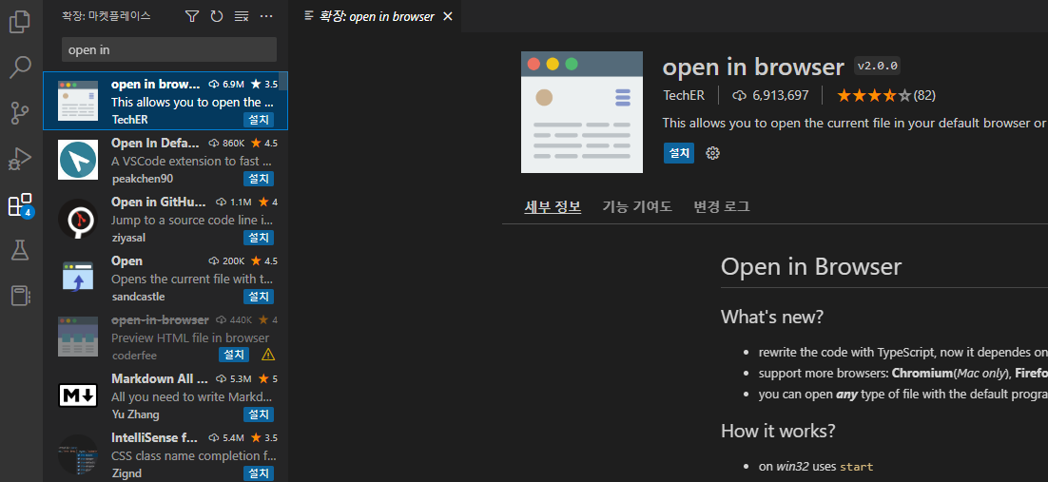1048x482 pixels.
Task: Switch to the 기능 기여도 tab
Action: pyautogui.click(x=637, y=206)
